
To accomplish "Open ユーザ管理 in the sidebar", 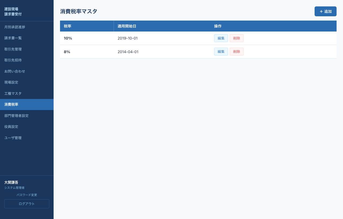I will [x=27, y=138].
